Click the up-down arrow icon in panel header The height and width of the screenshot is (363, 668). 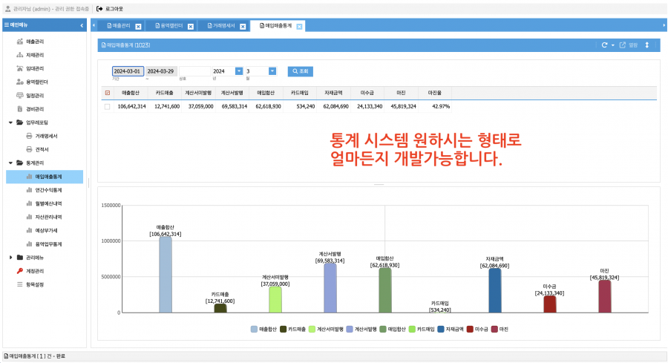646,45
